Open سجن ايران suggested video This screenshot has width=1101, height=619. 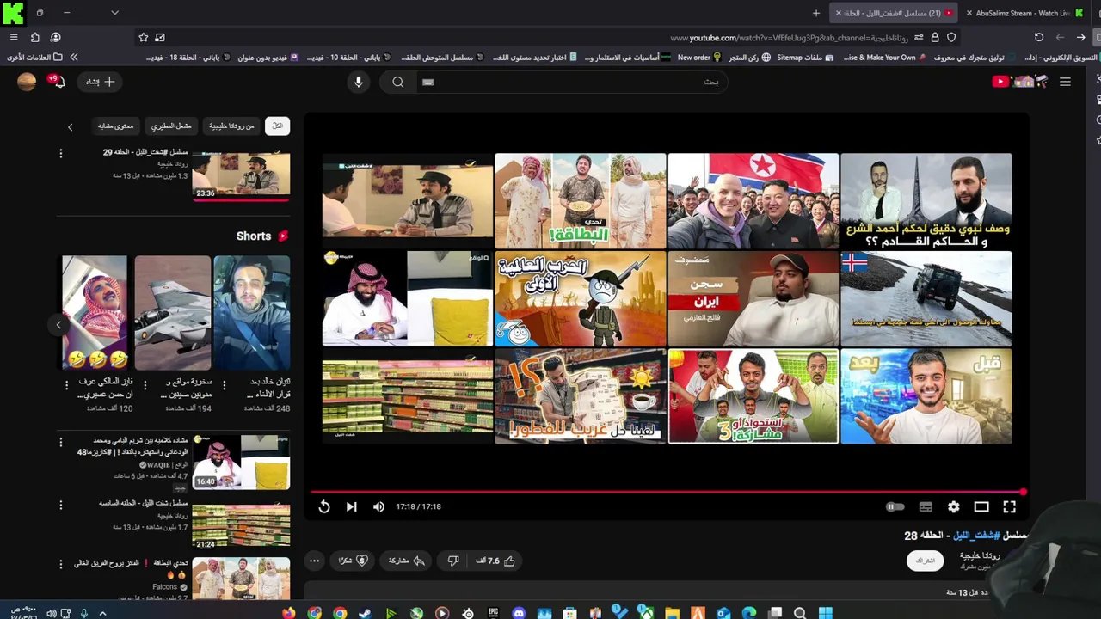click(x=753, y=298)
